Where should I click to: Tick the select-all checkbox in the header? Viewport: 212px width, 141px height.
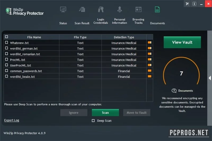(x=6, y=37)
